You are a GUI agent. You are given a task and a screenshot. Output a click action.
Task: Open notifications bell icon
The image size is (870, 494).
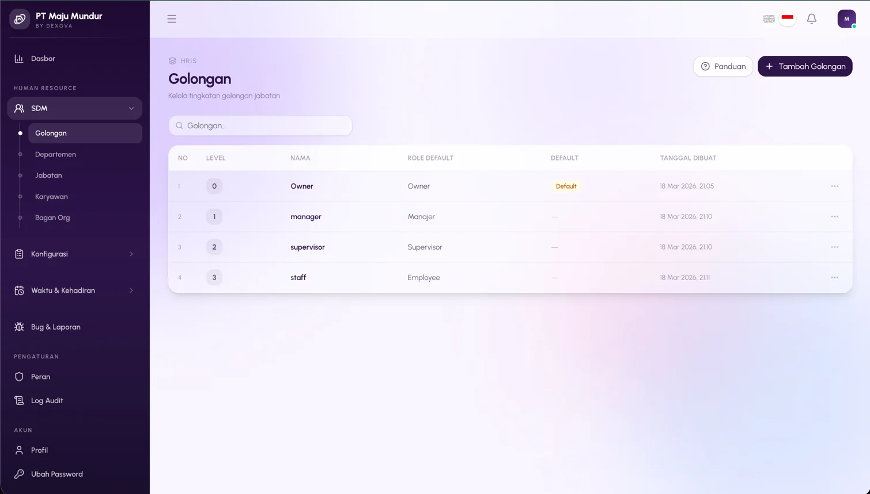tap(811, 19)
